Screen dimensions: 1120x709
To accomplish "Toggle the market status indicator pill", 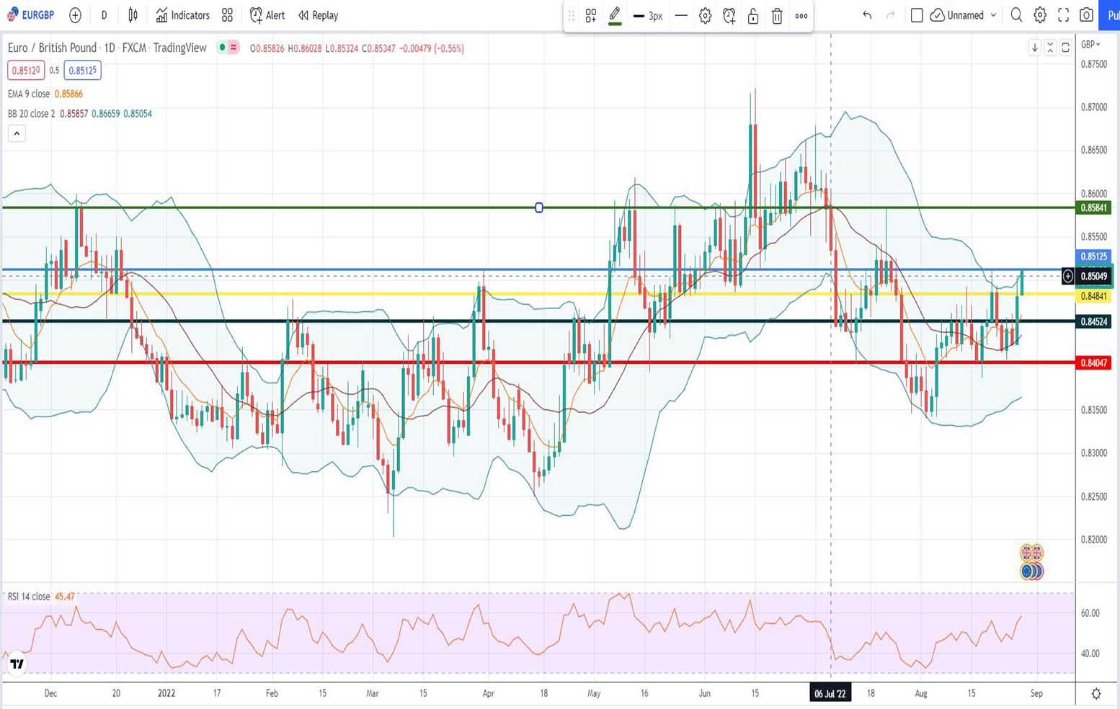I will click(228, 48).
